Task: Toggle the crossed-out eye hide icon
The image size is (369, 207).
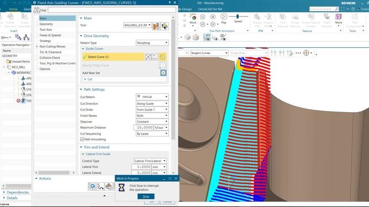Action: [x=223, y=37]
